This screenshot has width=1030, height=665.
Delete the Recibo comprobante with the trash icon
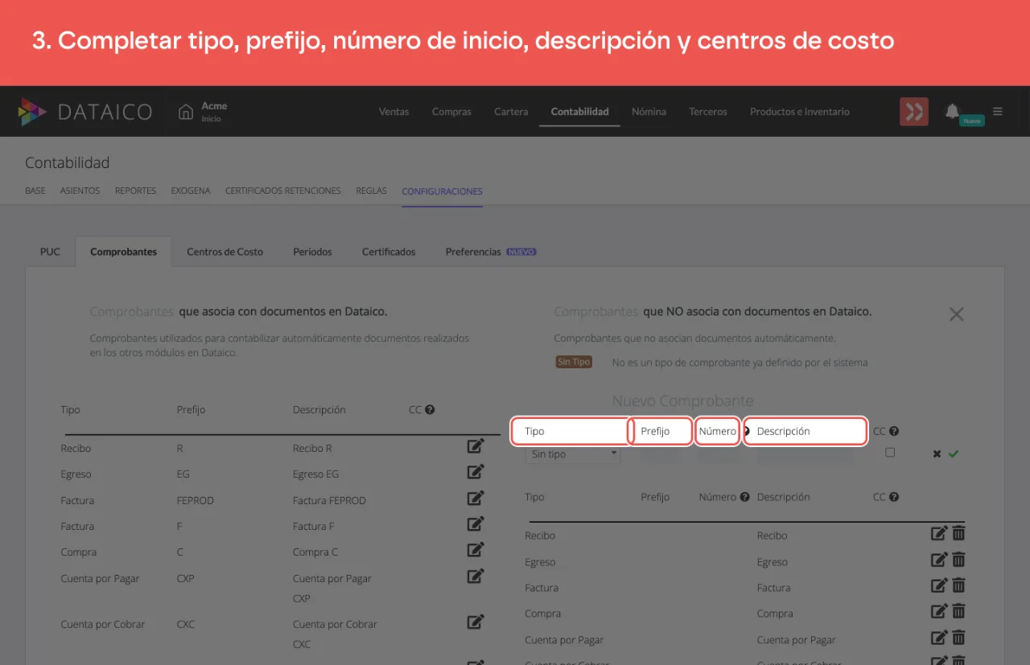coord(958,533)
